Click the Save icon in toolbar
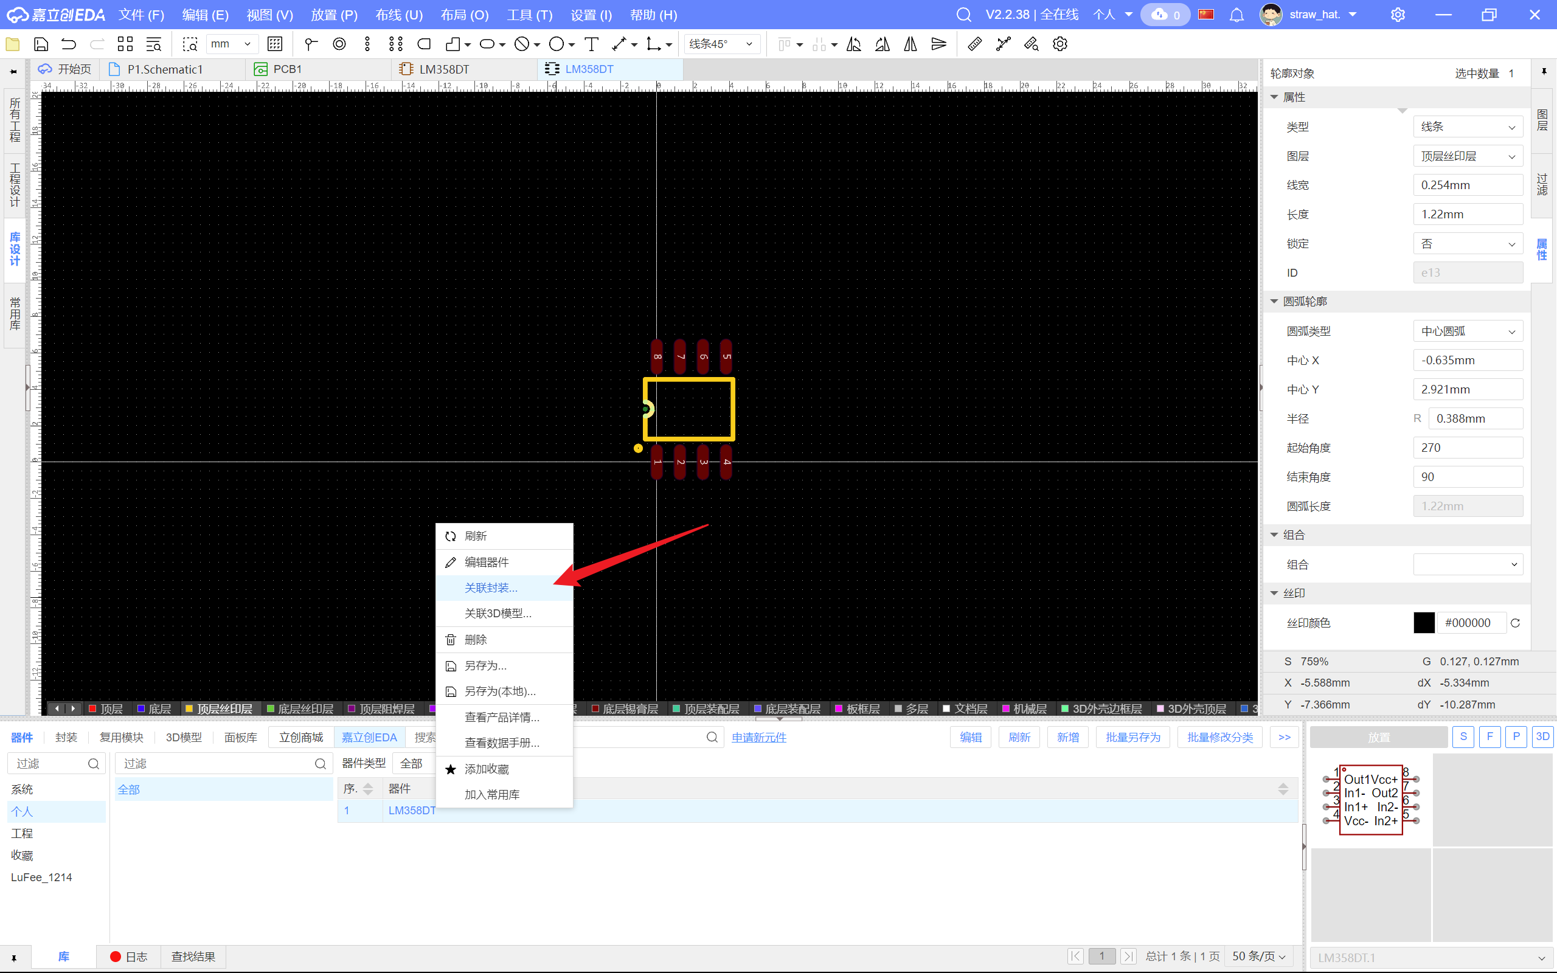The width and height of the screenshot is (1557, 973). point(41,44)
